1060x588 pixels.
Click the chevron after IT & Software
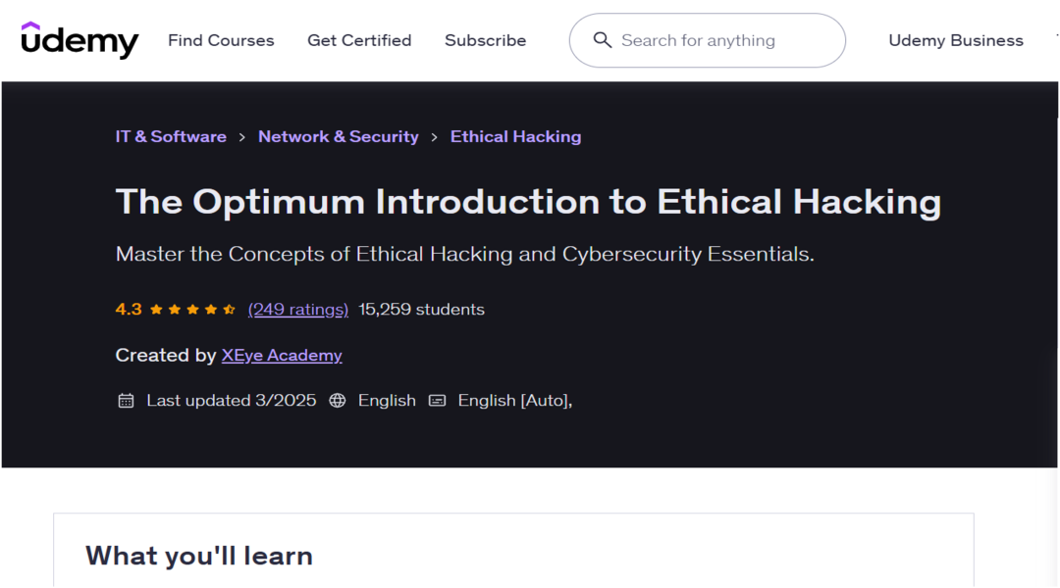coord(242,138)
